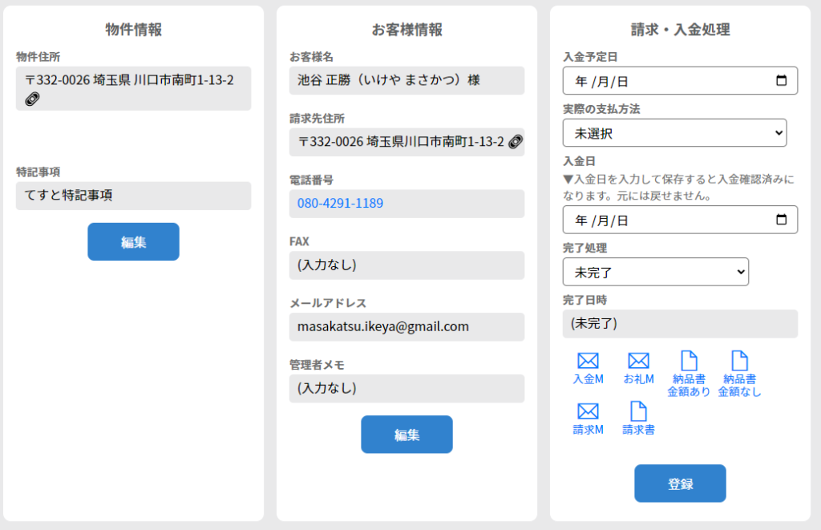The image size is (821, 530).
Task: Click phone number 080-4291-1189 link
Action: 340,204
